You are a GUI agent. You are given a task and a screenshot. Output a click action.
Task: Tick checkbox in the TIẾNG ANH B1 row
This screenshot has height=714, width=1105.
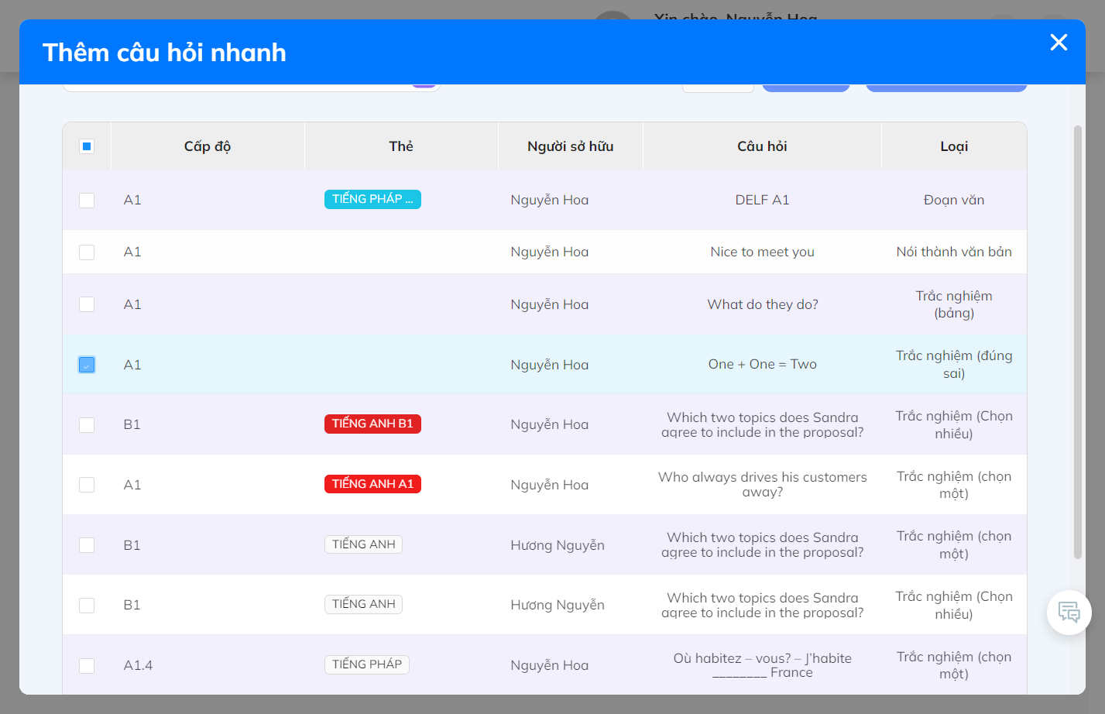[x=87, y=425]
